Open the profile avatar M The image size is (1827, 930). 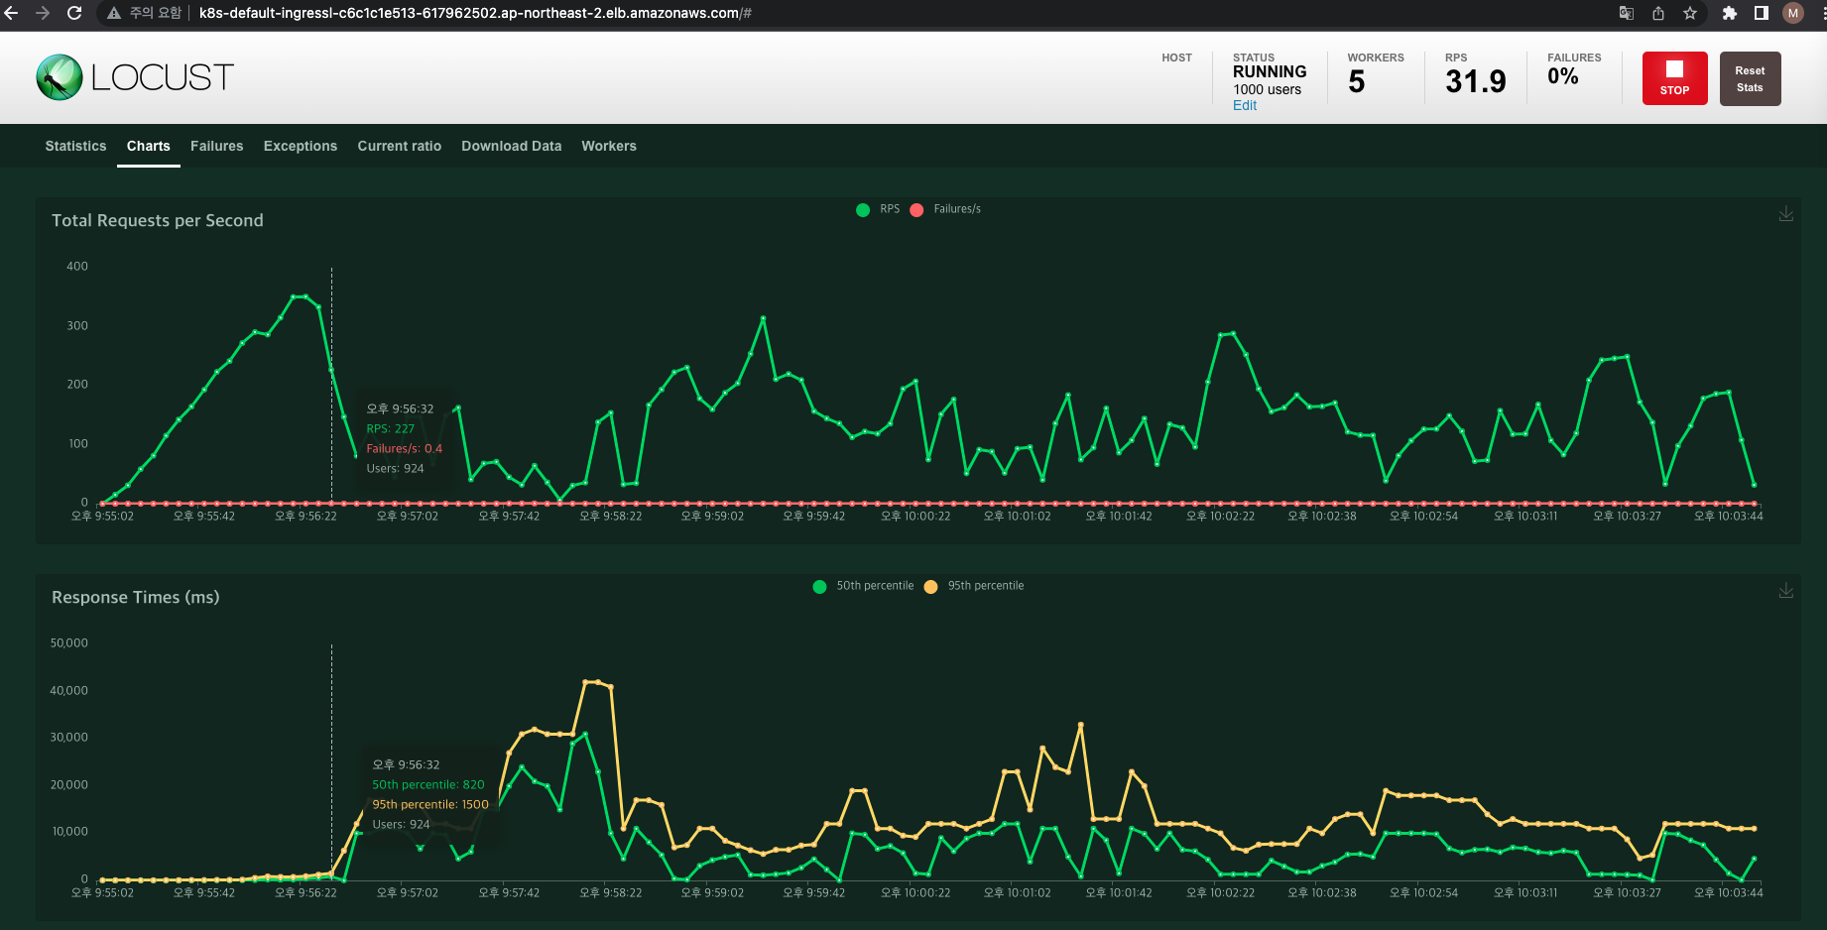tap(1793, 13)
